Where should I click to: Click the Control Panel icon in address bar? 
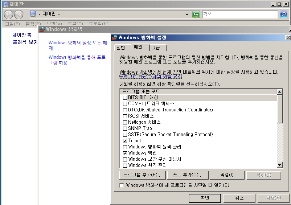33,14
